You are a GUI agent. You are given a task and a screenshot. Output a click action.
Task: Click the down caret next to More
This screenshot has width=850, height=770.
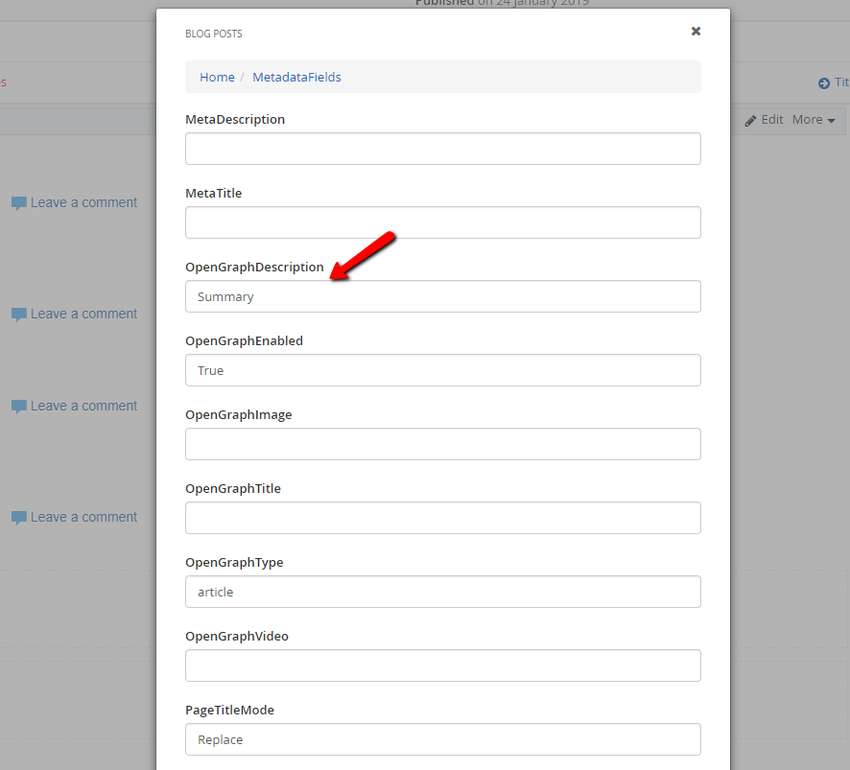[x=832, y=120]
